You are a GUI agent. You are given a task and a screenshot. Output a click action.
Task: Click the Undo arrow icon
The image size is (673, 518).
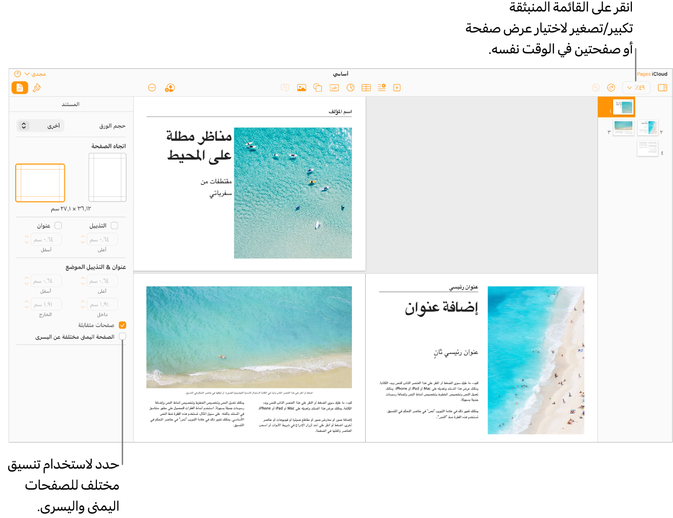click(x=596, y=88)
